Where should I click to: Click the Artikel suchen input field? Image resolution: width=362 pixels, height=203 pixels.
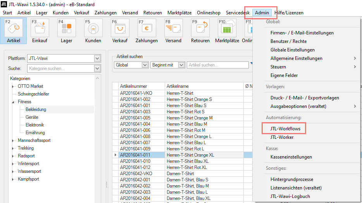[218, 65]
